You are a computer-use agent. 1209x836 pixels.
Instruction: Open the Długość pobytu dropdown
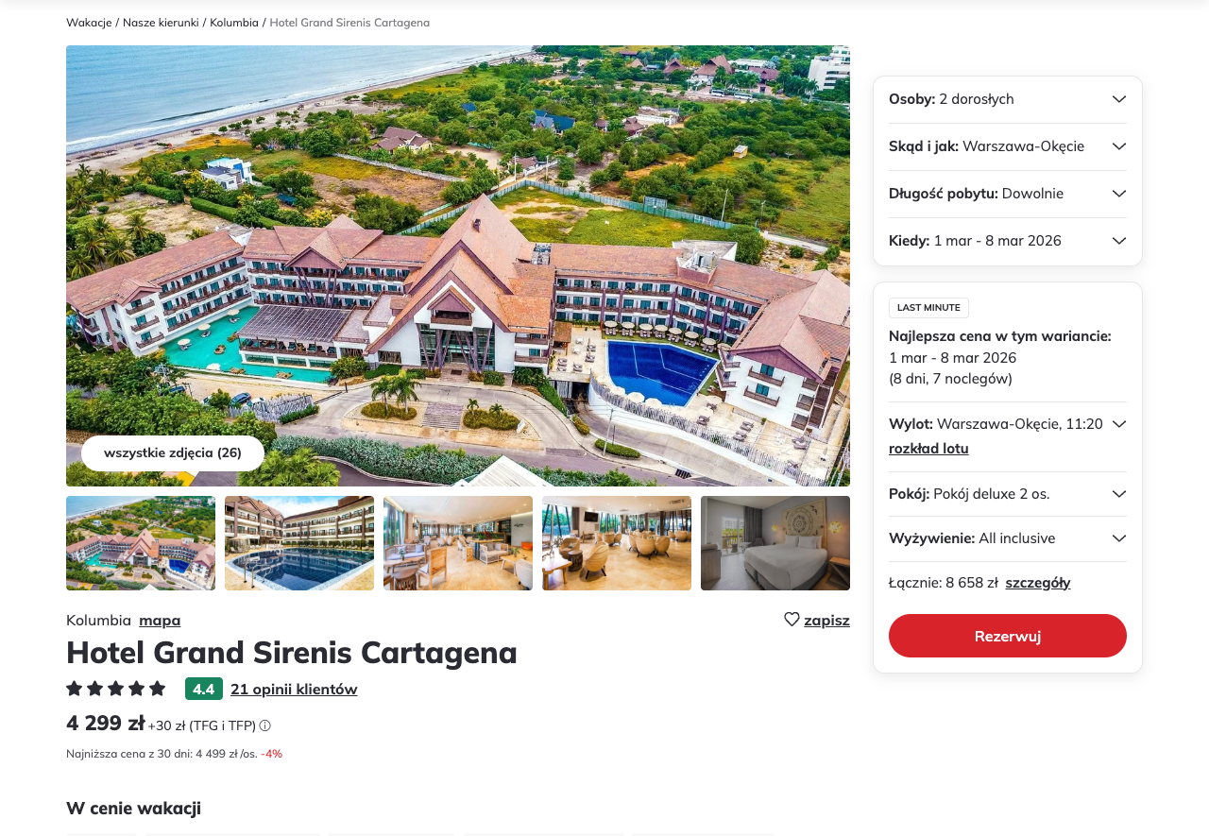(1008, 194)
